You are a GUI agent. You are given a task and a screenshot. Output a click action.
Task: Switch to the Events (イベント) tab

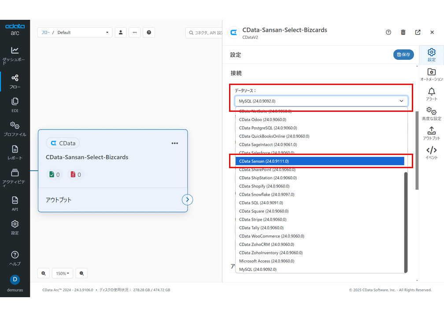click(432, 153)
